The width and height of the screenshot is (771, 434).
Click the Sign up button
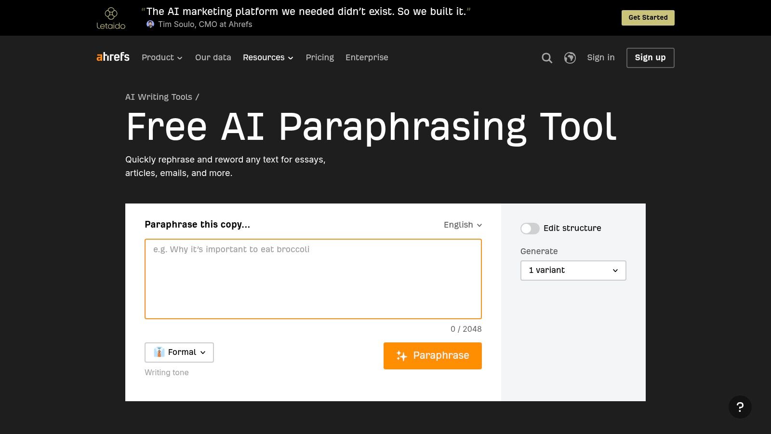coord(651,58)
